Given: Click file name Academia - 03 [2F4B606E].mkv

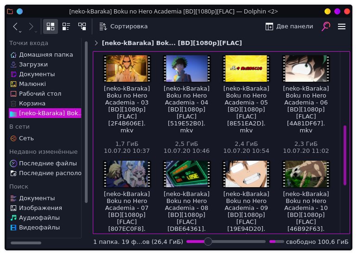Looking at the screenshot, I should coord(127,110).
